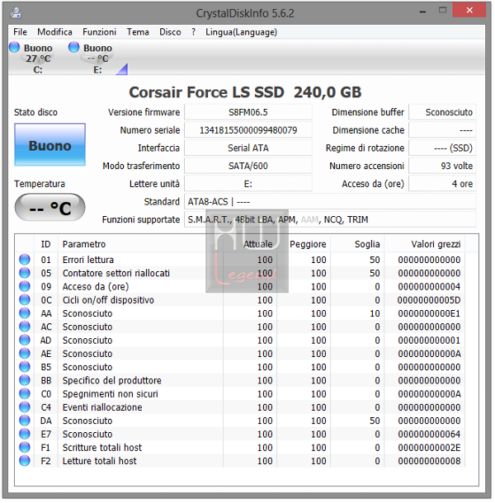Click the status orb for ID 09 row
495x503 pixels.
(25, 286)
